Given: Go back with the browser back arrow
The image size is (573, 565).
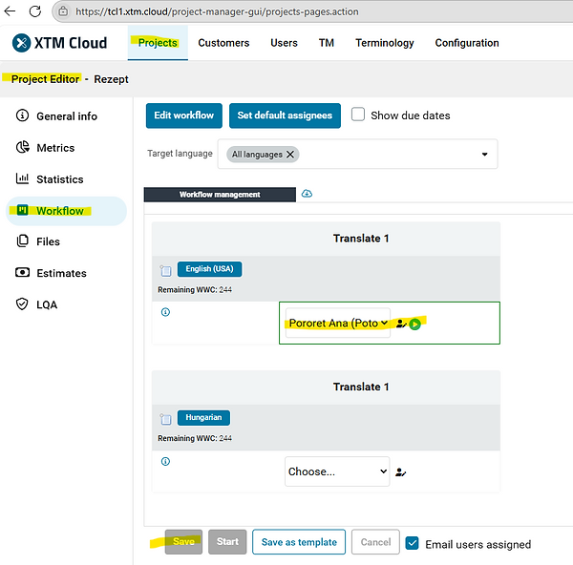Looking at the screenshot, I should [10, 11].
